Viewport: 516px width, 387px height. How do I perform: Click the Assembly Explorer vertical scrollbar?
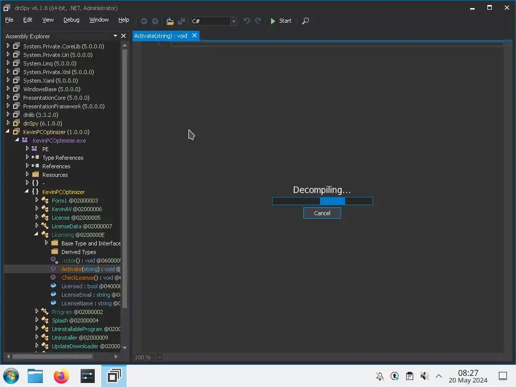(x=125, y=179)
